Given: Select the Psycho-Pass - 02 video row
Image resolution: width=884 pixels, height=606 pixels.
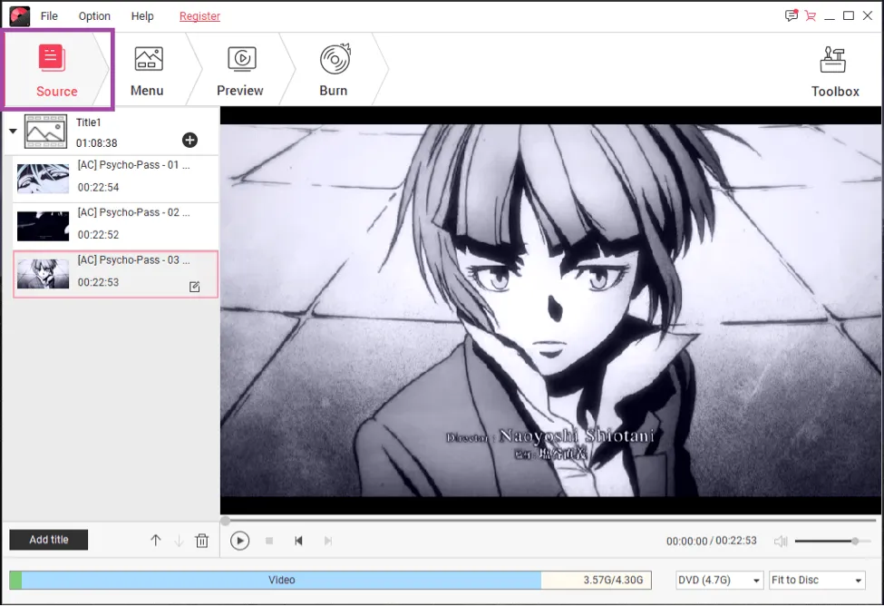Looking at the screenshot, I should [115, 224].
